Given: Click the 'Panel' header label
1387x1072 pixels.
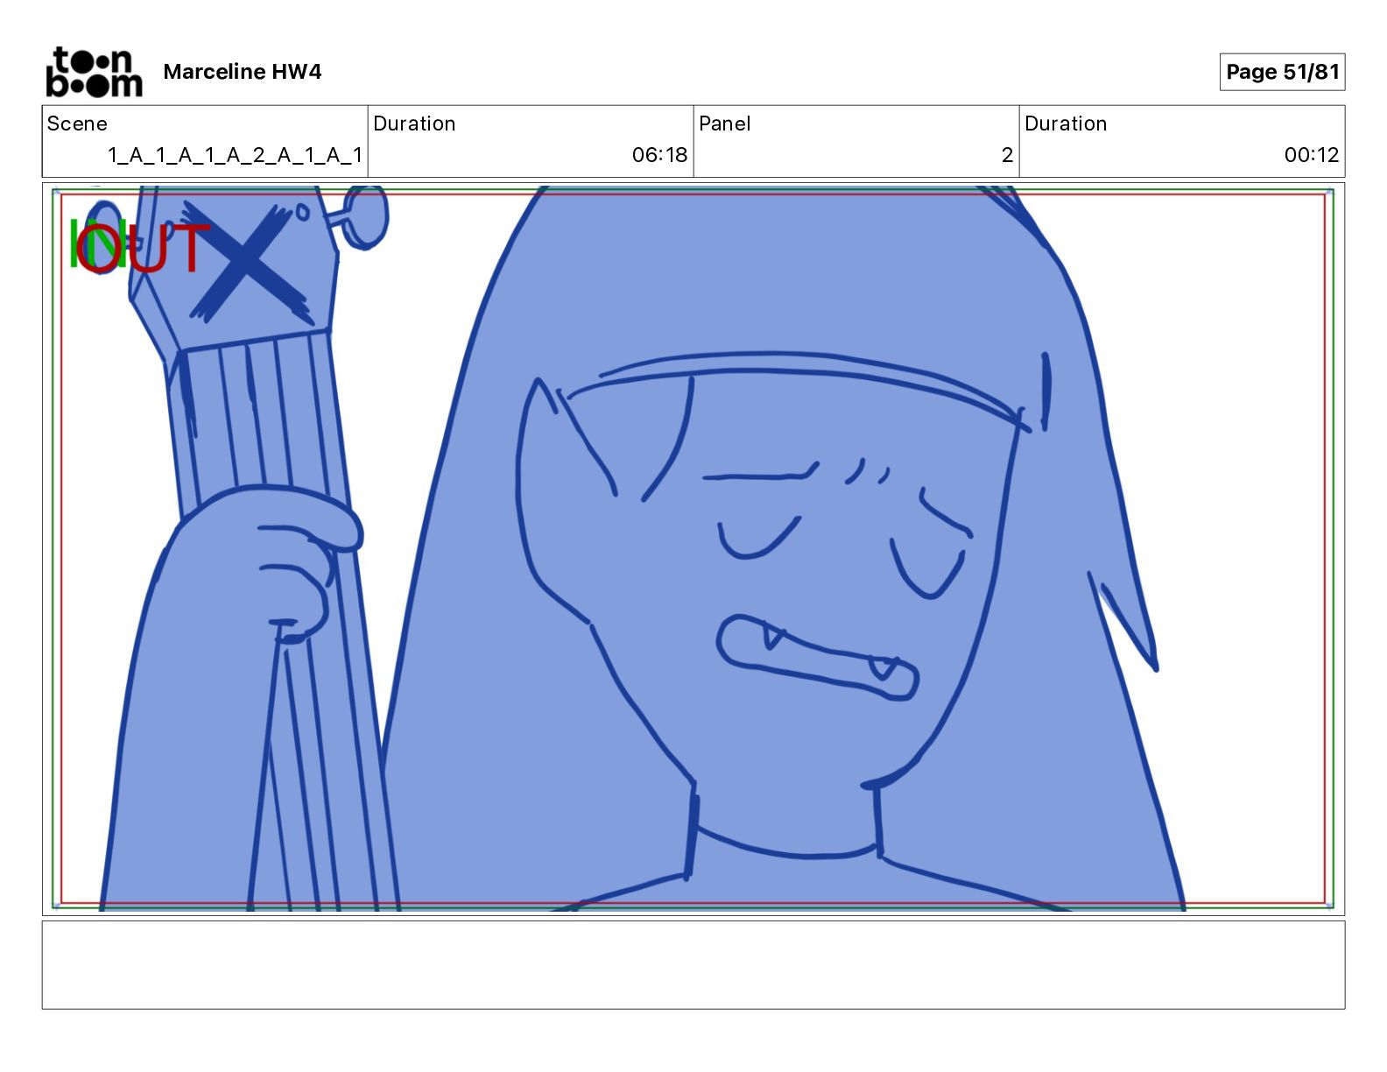Looking at the screenshot, I should (725, 123).
